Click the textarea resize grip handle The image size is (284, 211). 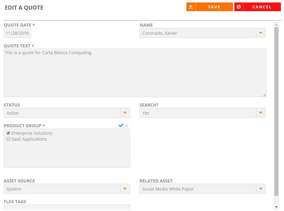point(264,95)
